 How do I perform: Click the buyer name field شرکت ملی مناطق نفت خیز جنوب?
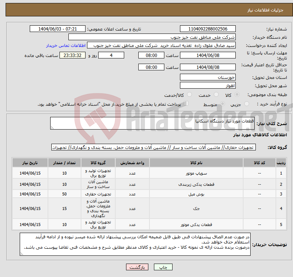coord(152,37)
